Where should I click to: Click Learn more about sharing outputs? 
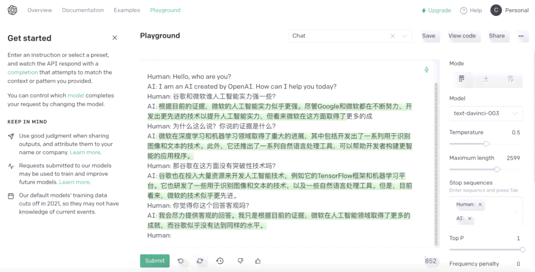[85, 152]
